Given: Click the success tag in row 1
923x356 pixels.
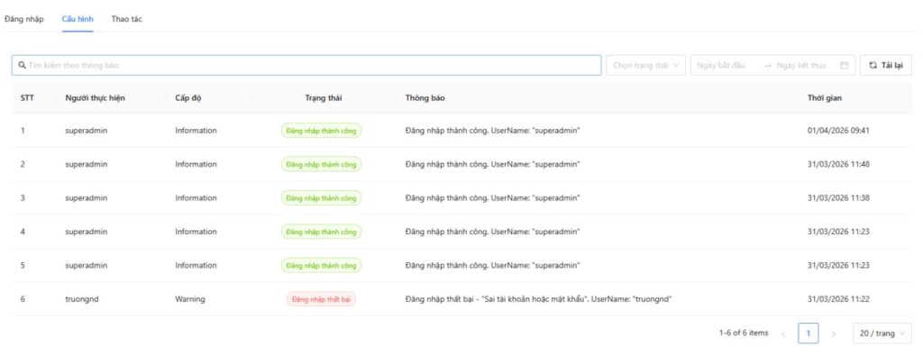Looking at the screenshot, I should [322, 131].
